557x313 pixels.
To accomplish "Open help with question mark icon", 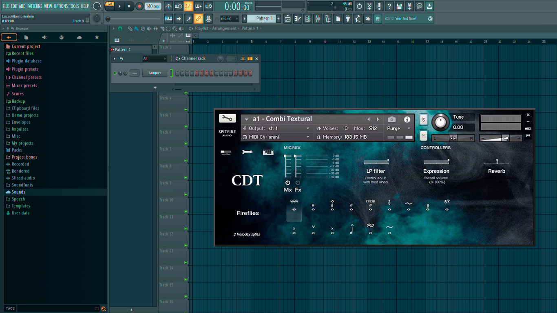I will pos(389,6).
